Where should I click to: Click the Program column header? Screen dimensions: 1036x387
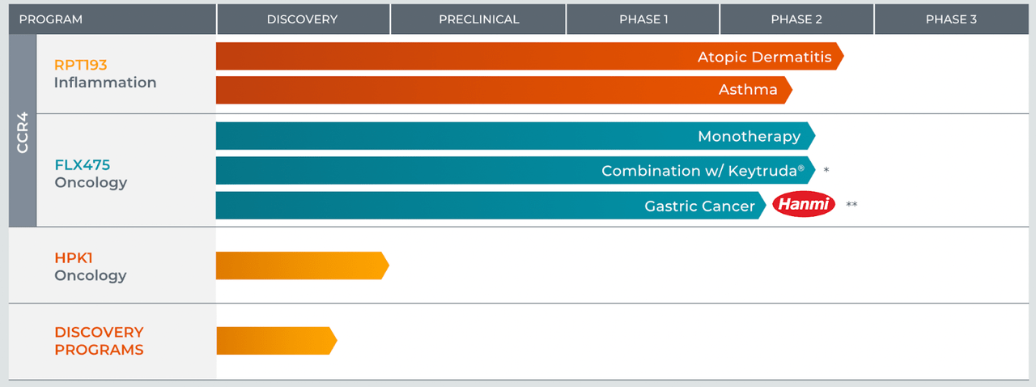click(x=50, y=19)
